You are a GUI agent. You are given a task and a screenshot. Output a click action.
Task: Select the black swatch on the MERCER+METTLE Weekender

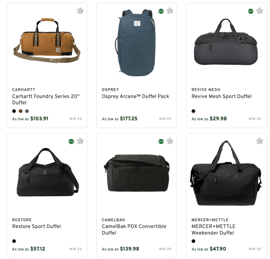193,241
